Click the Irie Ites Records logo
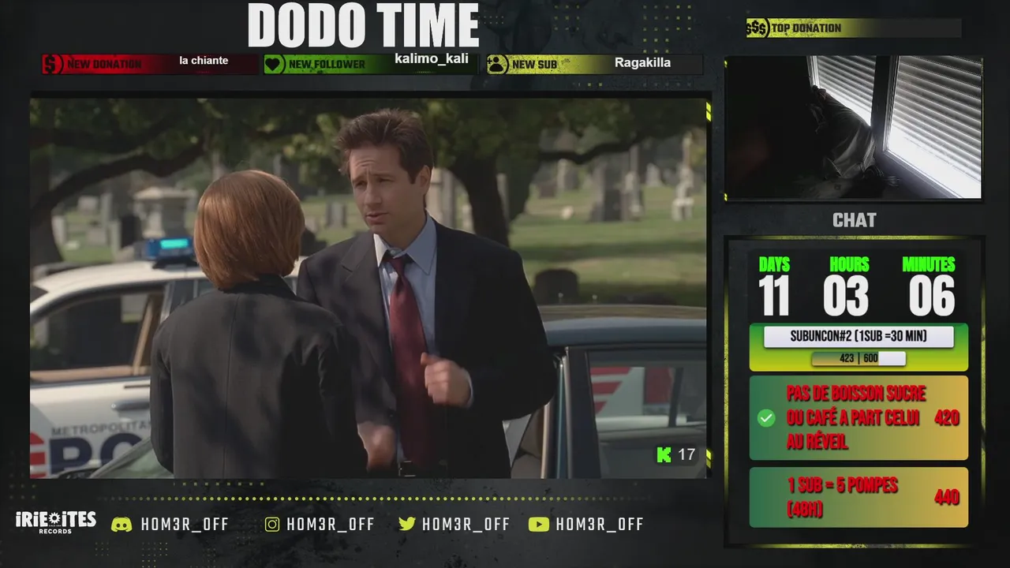 (55, 522)
